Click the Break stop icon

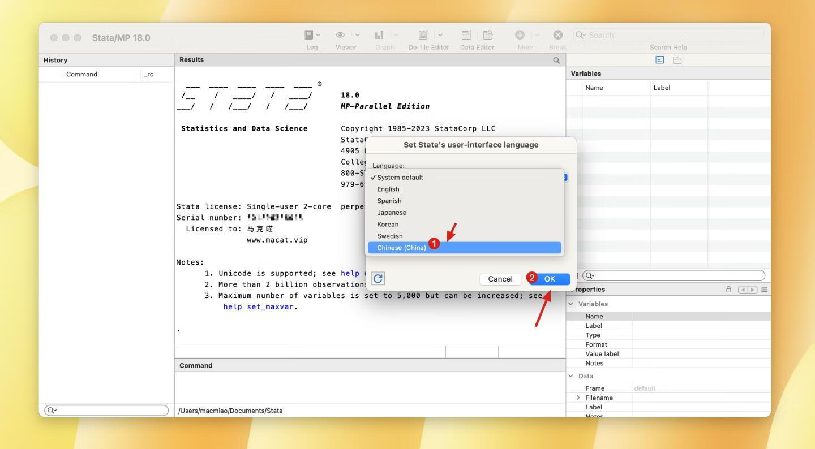pyautogui.click(x=557, y=35)
